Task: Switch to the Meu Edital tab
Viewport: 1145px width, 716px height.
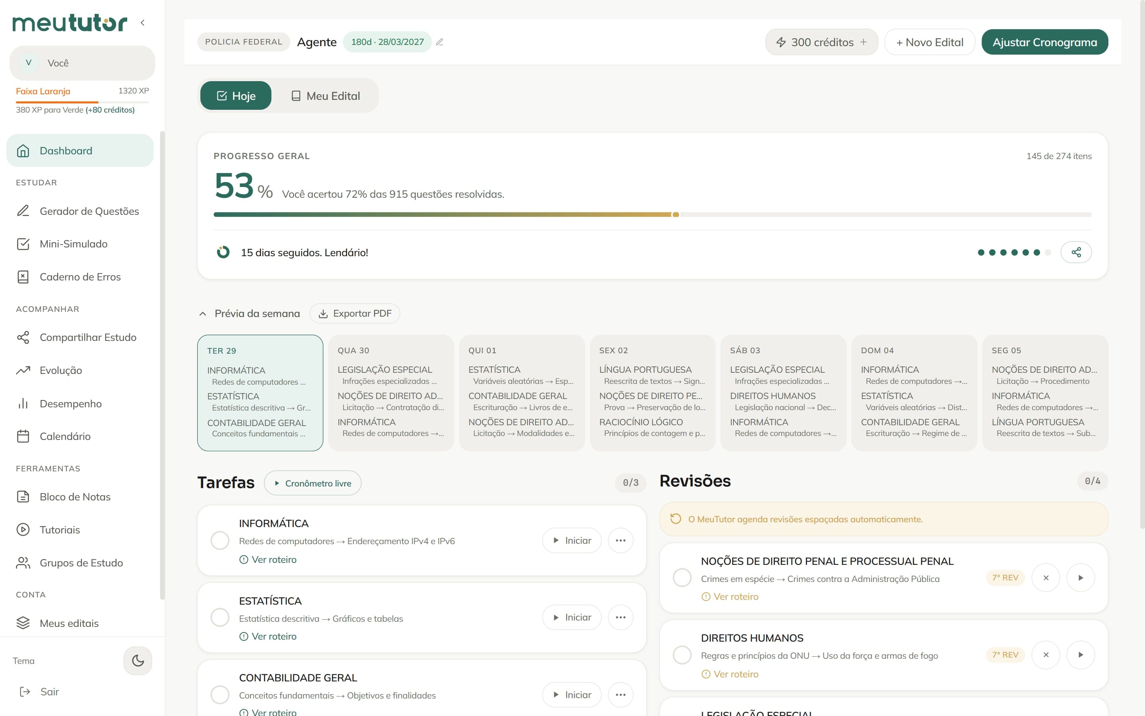Action: [326, 95]
